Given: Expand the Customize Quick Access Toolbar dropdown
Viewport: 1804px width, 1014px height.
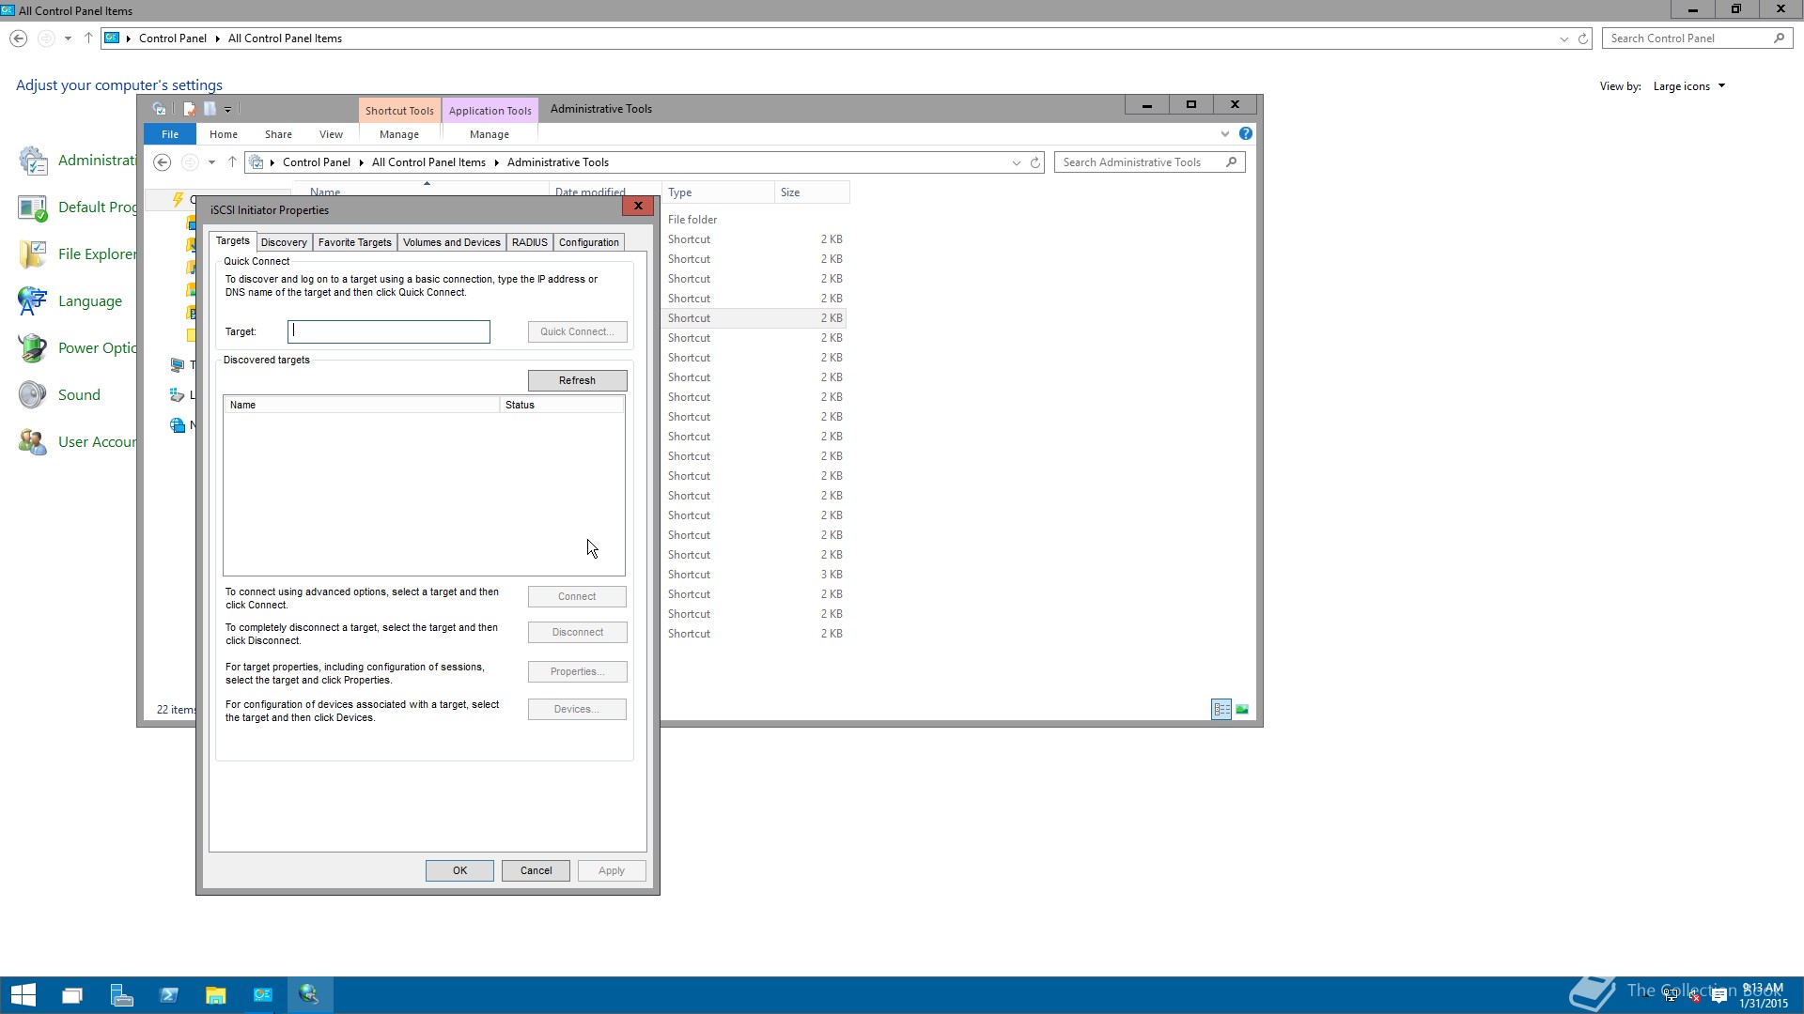Looking at the screenshot, I should [227, 109].
